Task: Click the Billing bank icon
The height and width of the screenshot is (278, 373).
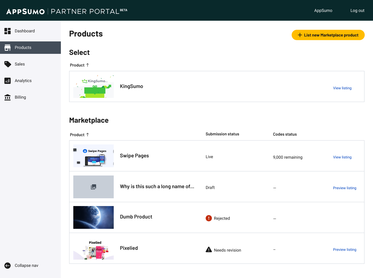Action: [x=8, y=97]
